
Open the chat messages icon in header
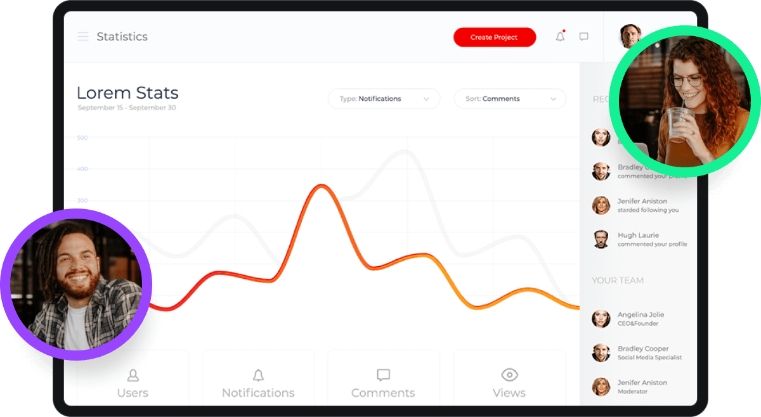[x=583, y=37]
